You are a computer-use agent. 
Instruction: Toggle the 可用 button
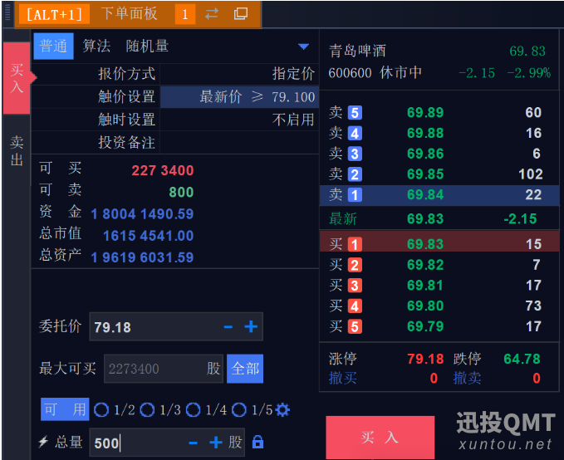click(65, 409)
